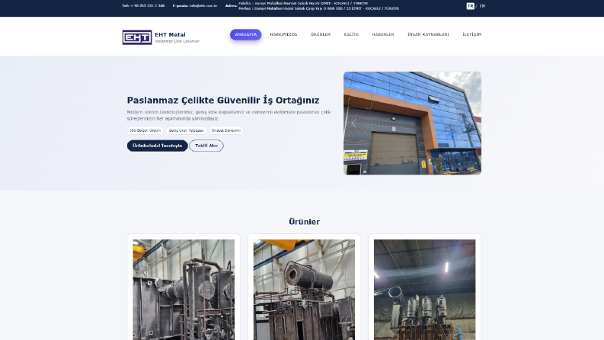This screenshot has width=604, height=340.
Task: Click the Ürünlerimizi İnceleyin button
Action: [158, 146]
